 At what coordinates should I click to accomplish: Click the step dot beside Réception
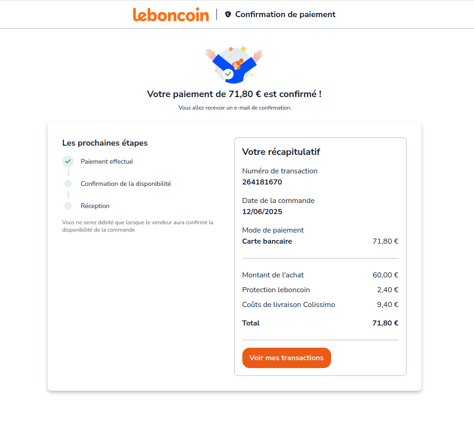click(68, 206)
